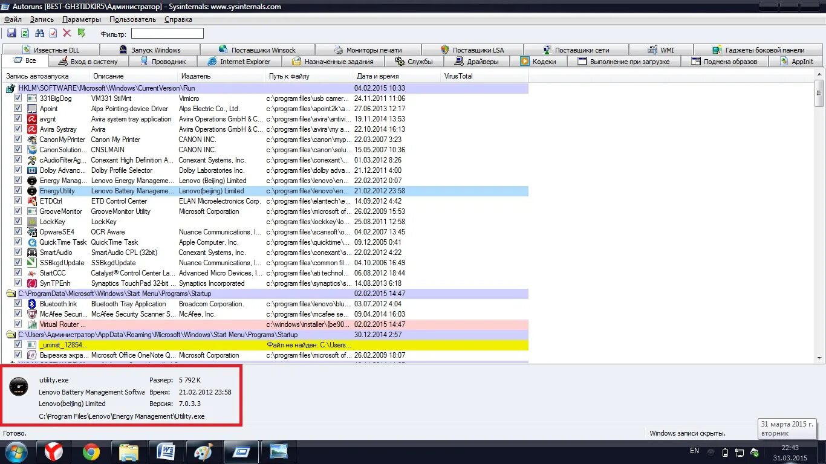Image resolution: width=826 pixels, height=464 pixels.
Task: Select the Virtual Router entry row
Action: (266, 324)
